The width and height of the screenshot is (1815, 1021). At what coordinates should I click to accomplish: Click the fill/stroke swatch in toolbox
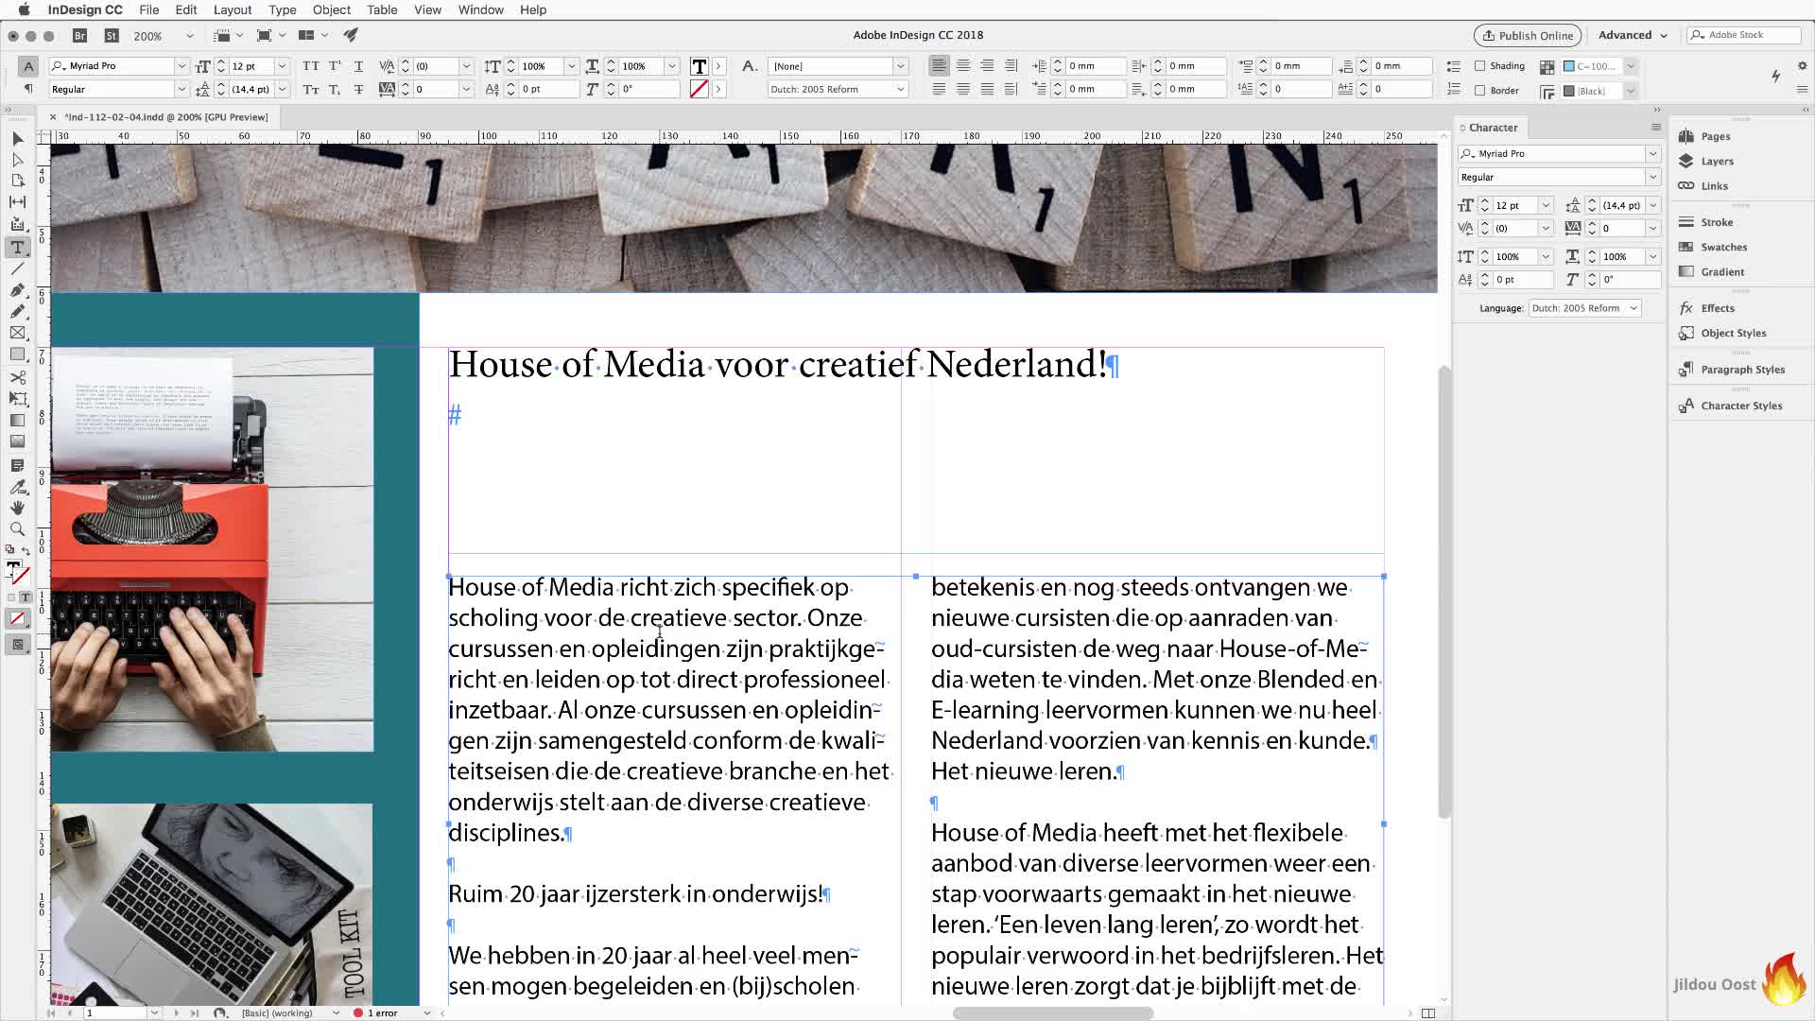(17, 570)
